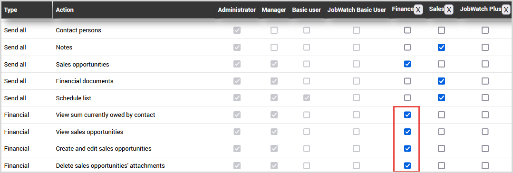Uncheck Finance for View sales opportunities
This screenshot has width=513, height=173.
(x=407, y=132)
